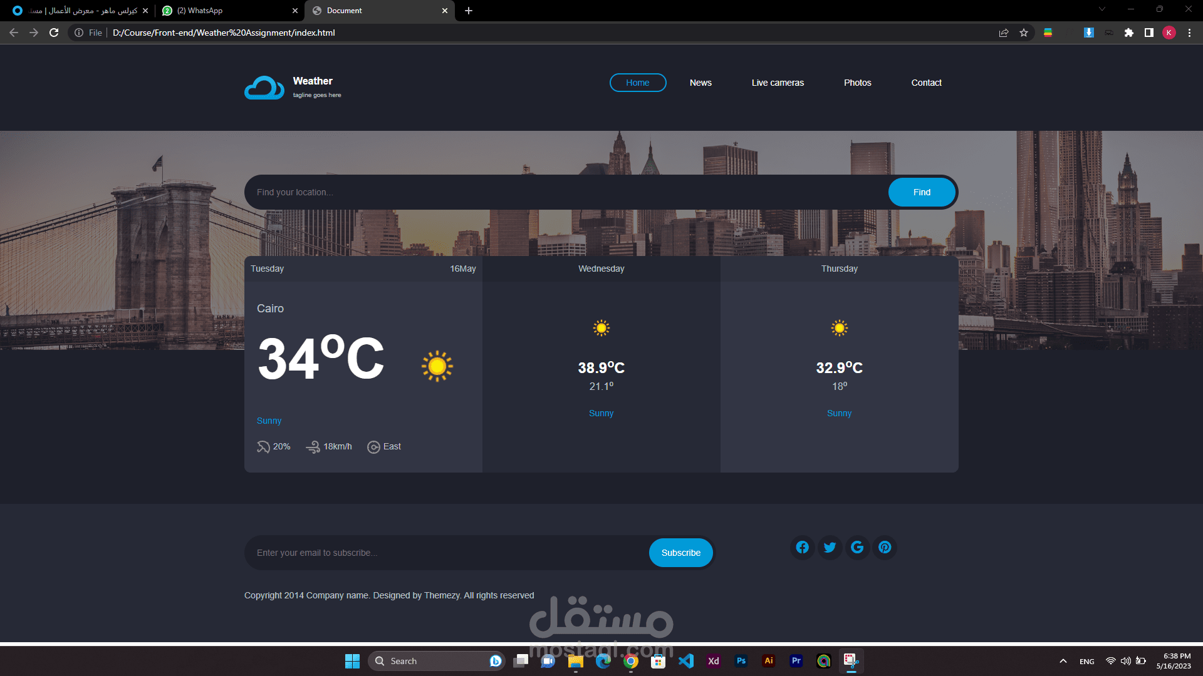Click the cloud Weather logo
This screenshot has height=676, width=1203.
pos(264,88)
